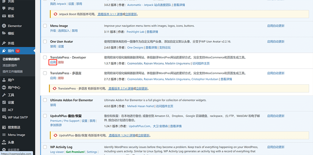
Task: Click the Tools wrench icon in sidebar
Action: 4,95
